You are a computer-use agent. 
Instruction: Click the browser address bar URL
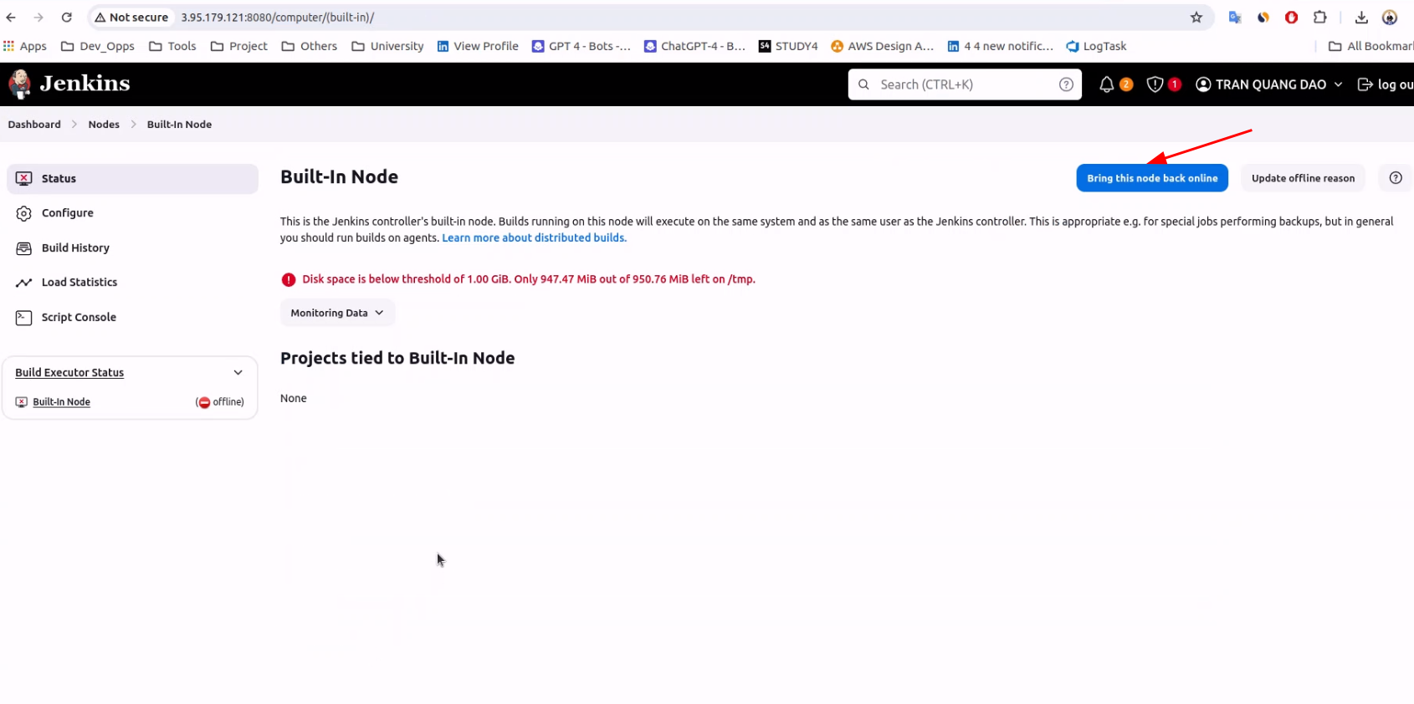pos(277,18)
